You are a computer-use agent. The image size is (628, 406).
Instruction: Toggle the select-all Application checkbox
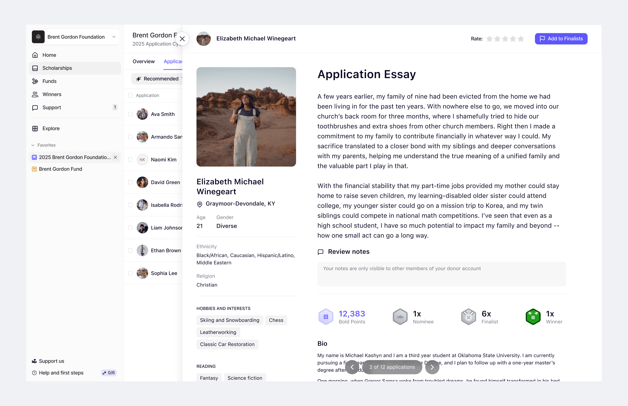[130, 95]
